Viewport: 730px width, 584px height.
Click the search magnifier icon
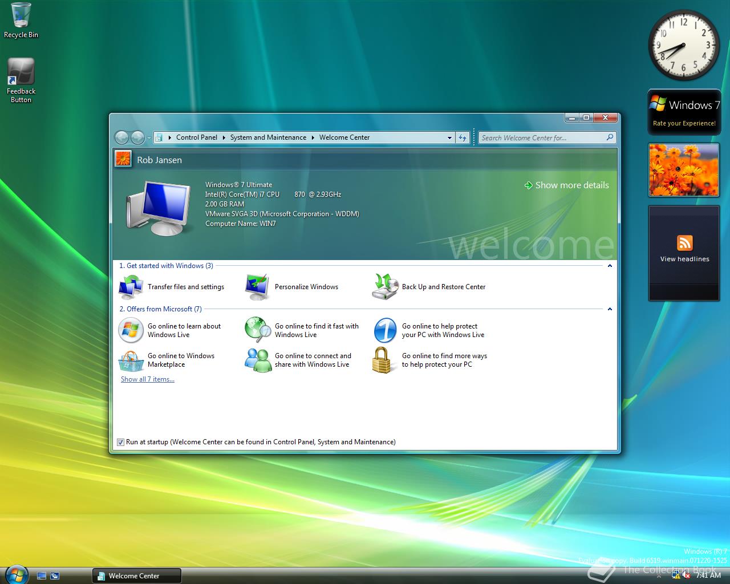610,137
